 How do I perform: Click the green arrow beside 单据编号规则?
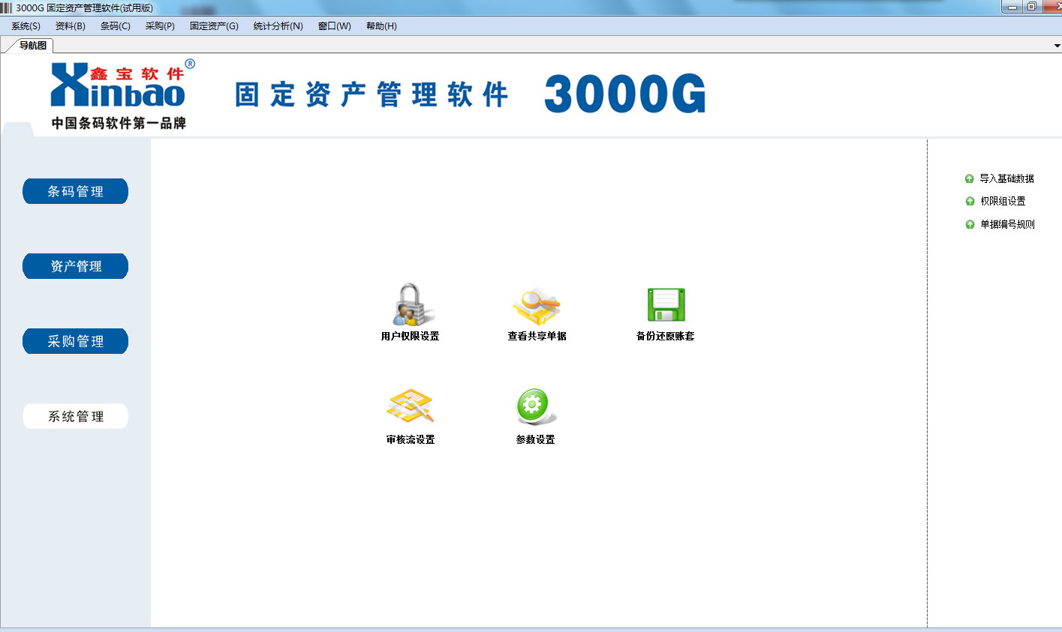pyautogui.click(x=970, y=224)
